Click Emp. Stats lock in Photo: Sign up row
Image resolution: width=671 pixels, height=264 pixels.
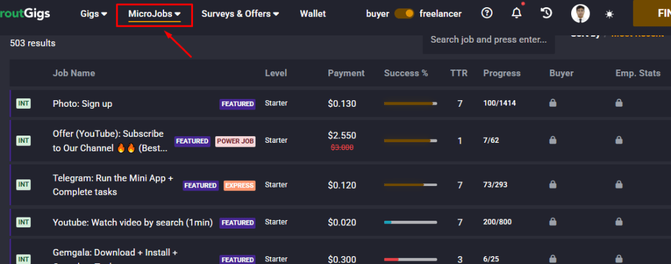(618, 103)
